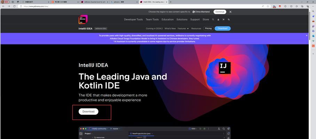
Task: Open orange C icon in Edge sidebar
Action: click(x=313, y=46)
